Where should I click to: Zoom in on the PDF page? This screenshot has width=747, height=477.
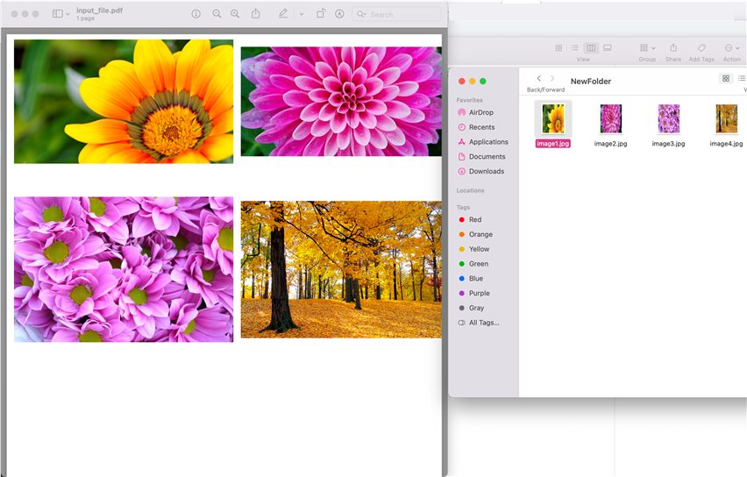(x=235, y=14)
